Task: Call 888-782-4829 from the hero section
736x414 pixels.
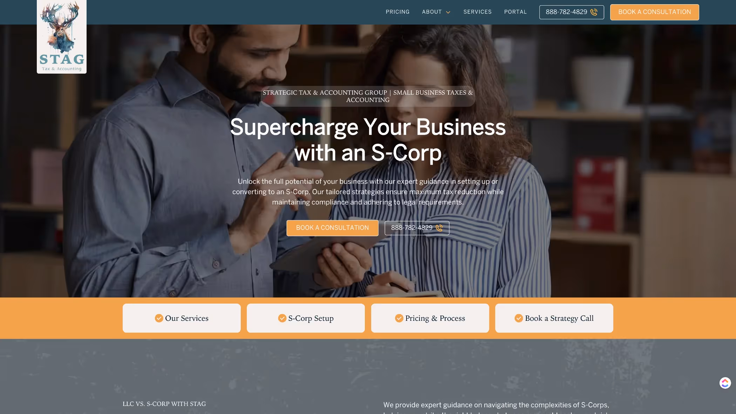Action: pyautogui.click(x=417, y=228)
